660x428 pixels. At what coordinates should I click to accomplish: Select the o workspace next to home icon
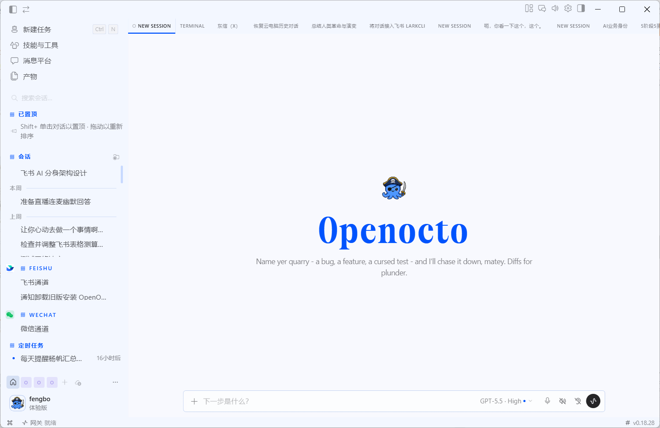click(26, 383)
